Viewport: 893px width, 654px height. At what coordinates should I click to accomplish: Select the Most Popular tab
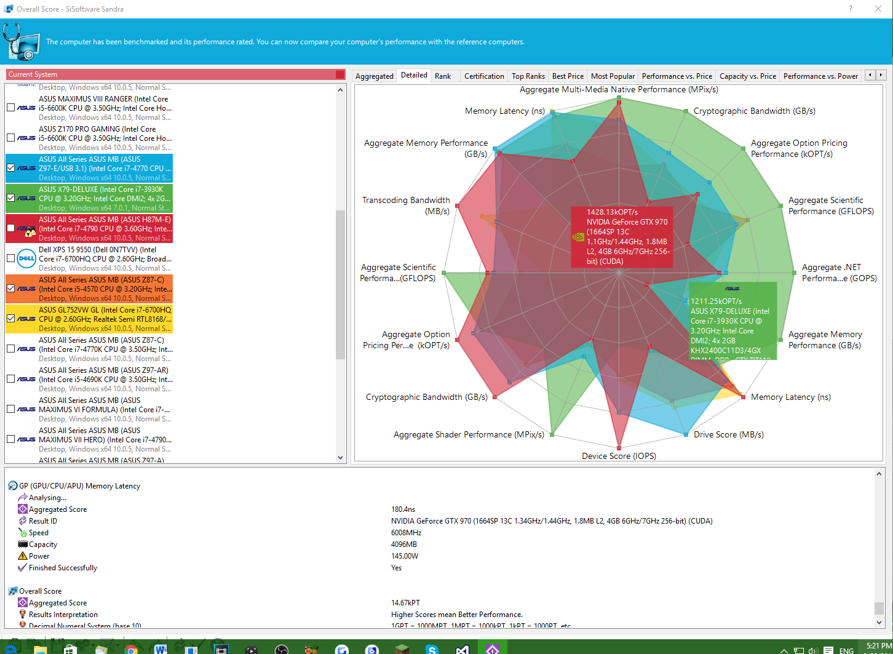point(613,76)
